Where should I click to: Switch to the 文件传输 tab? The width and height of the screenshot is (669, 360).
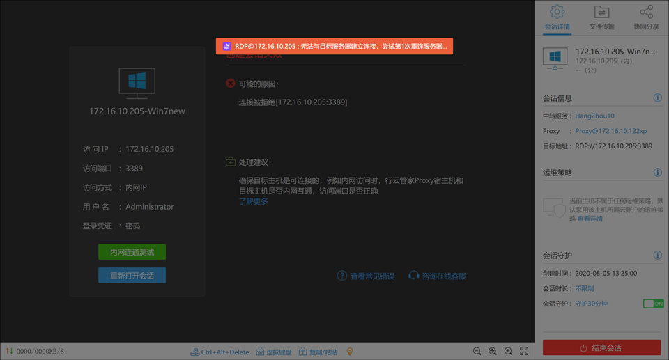[x=601, y=18]
